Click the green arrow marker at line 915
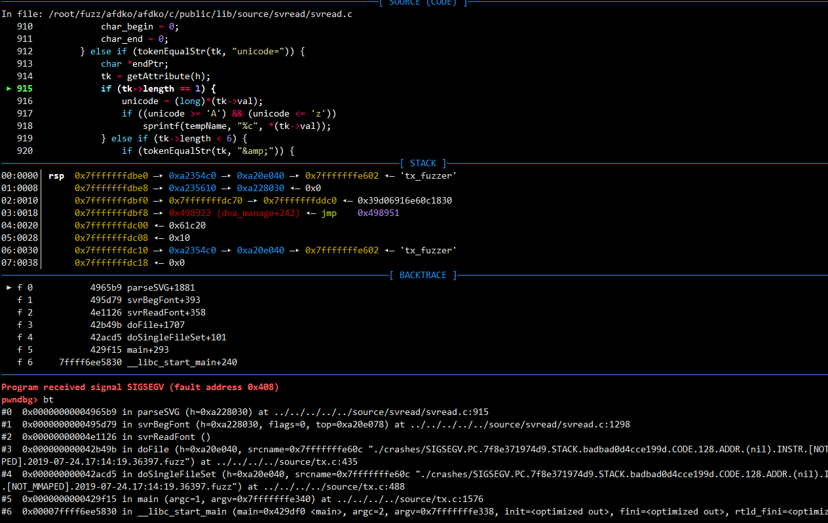Screen dimensions: 828x523 pyautogui.click(x=9, y=88)
